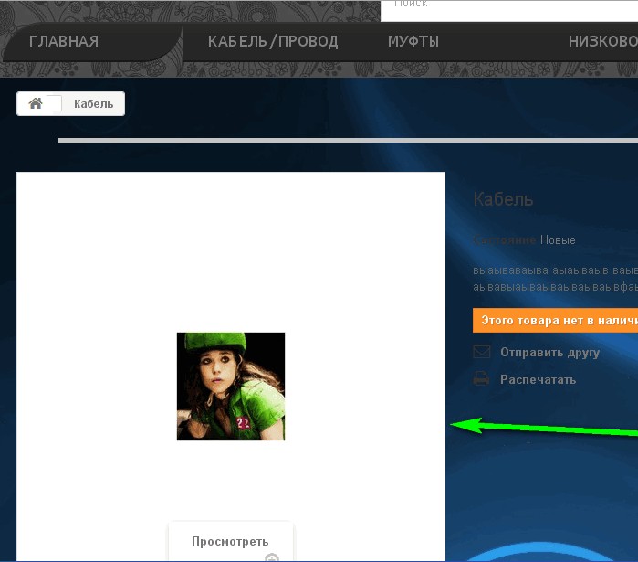The height and width of the screenshot is (562, 638).
Task: Click the Отправить другу link
Action: (x=549, y=352)
